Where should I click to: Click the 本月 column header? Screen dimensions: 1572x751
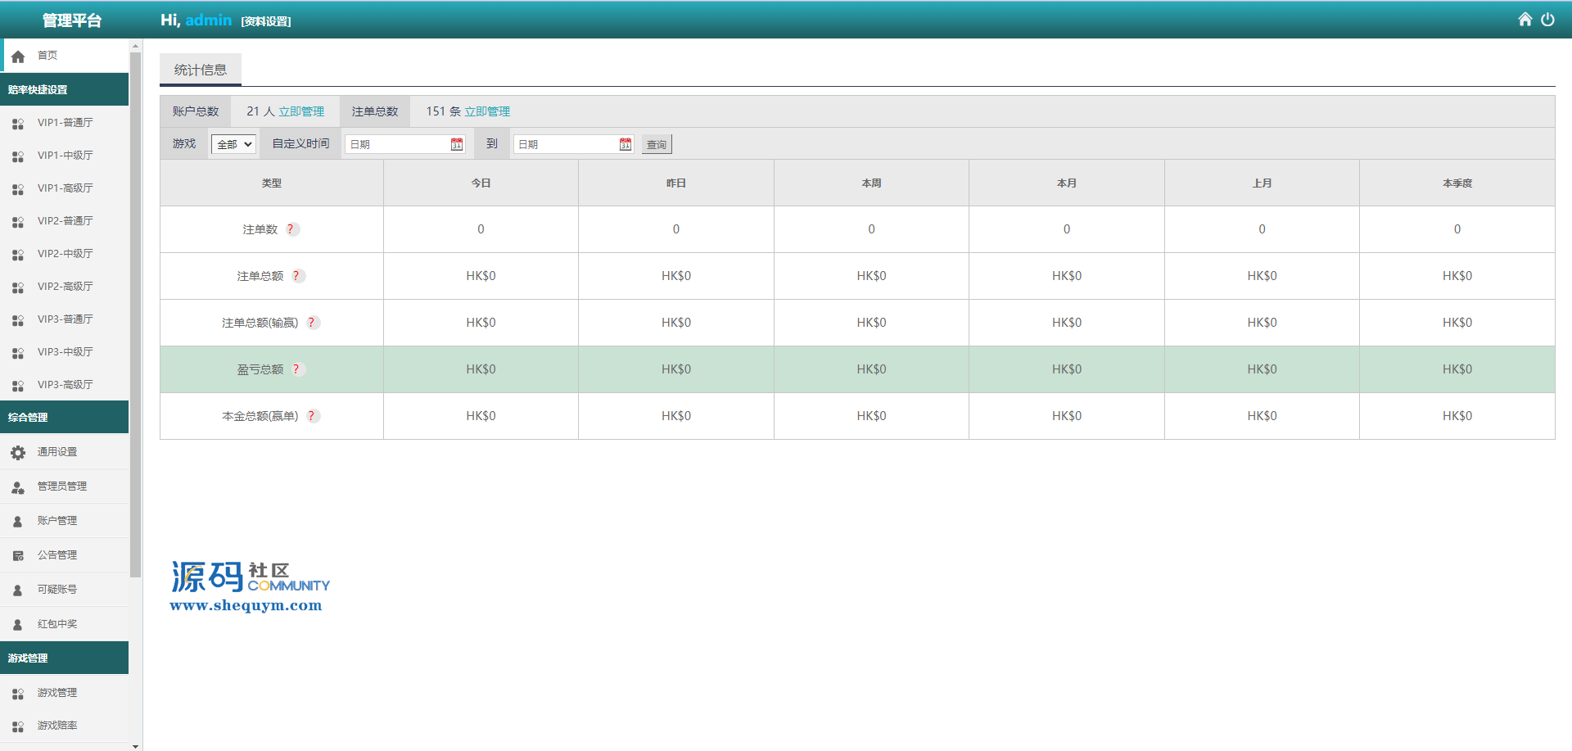[x=1067, y=183]
